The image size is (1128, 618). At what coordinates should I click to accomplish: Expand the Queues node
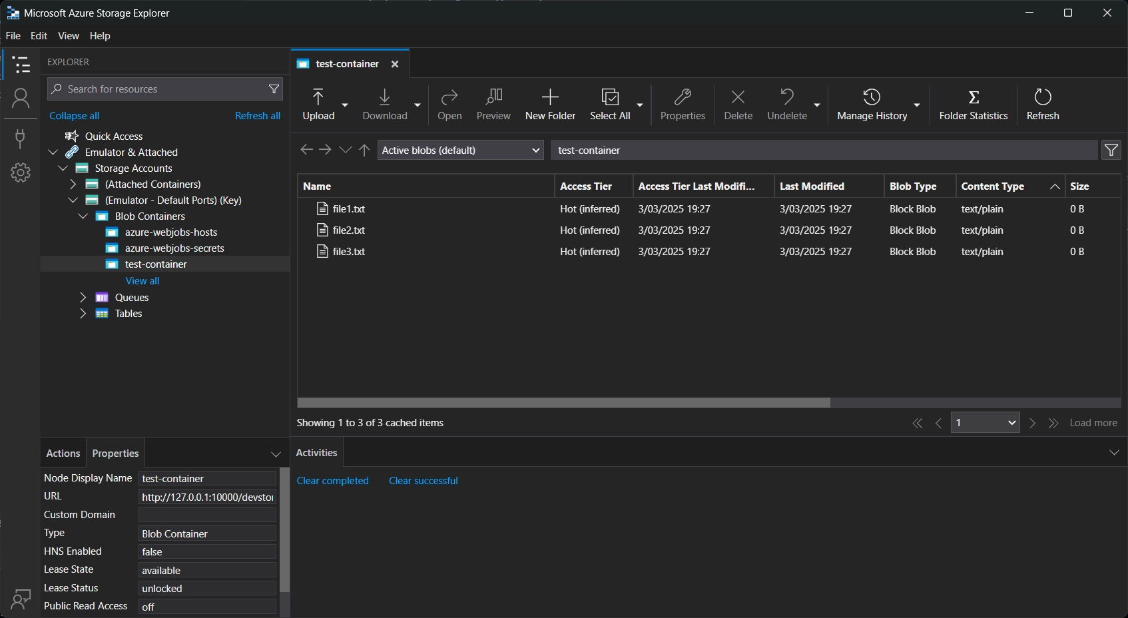pos(83,298)
